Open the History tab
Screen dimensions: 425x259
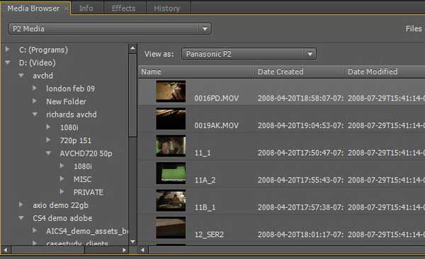click(167, 8)
